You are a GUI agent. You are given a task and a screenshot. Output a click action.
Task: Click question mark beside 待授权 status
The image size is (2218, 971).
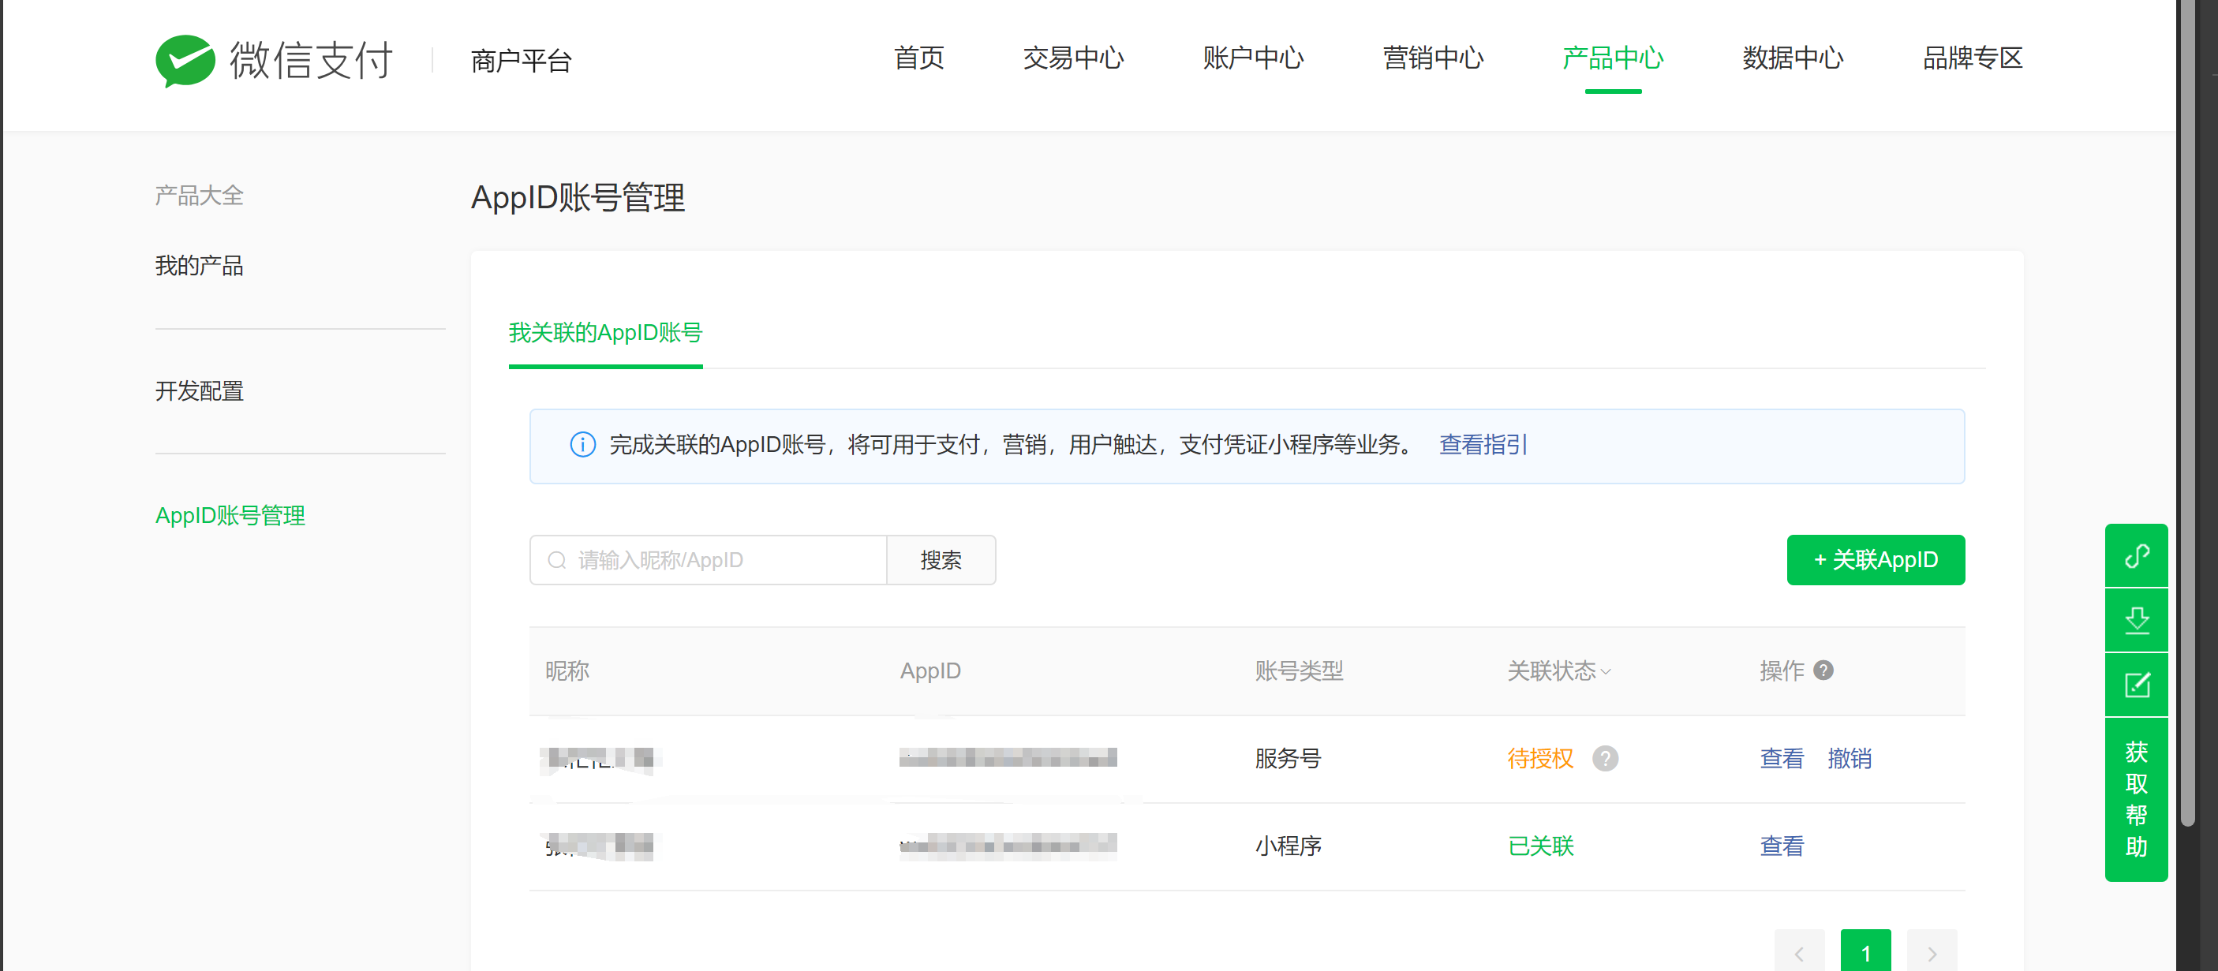(1605, 758)
